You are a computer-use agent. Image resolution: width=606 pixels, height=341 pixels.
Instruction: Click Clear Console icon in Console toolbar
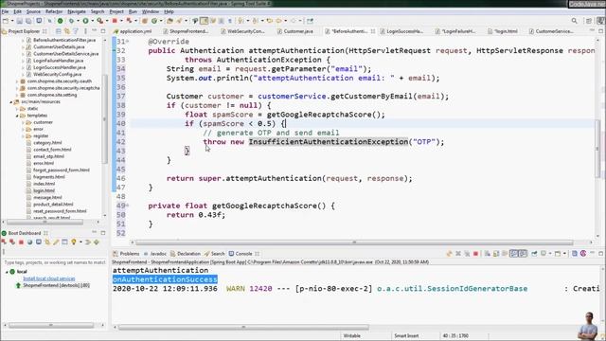pyautogui.click(x=488, y=254)
